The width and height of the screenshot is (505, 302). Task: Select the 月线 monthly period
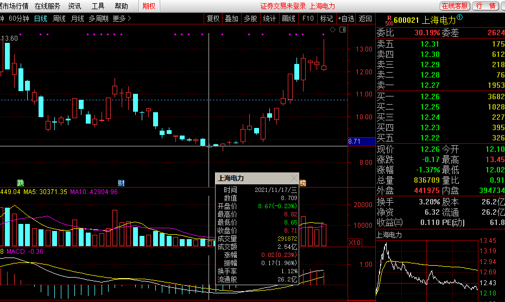77,18
